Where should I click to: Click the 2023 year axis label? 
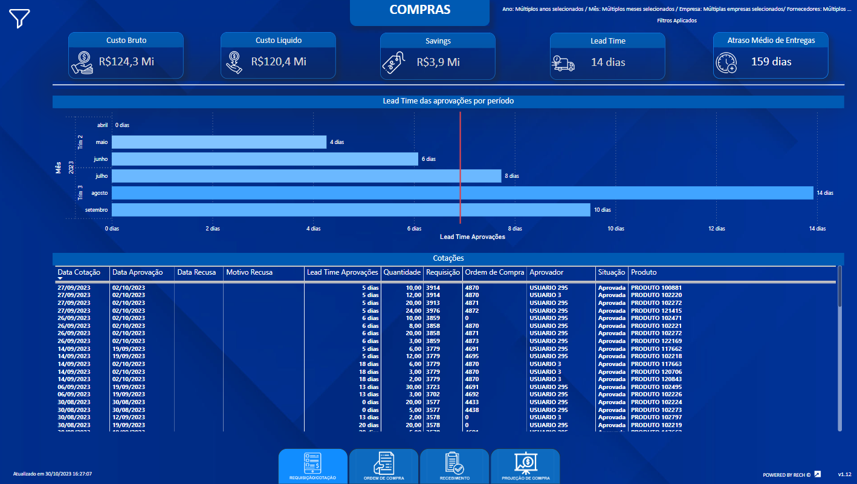click(71, 168)
